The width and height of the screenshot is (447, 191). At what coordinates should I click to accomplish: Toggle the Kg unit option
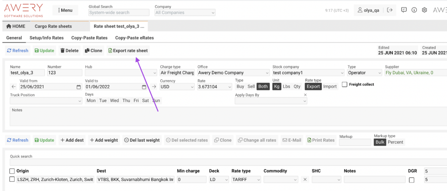[x=276, y=87]
